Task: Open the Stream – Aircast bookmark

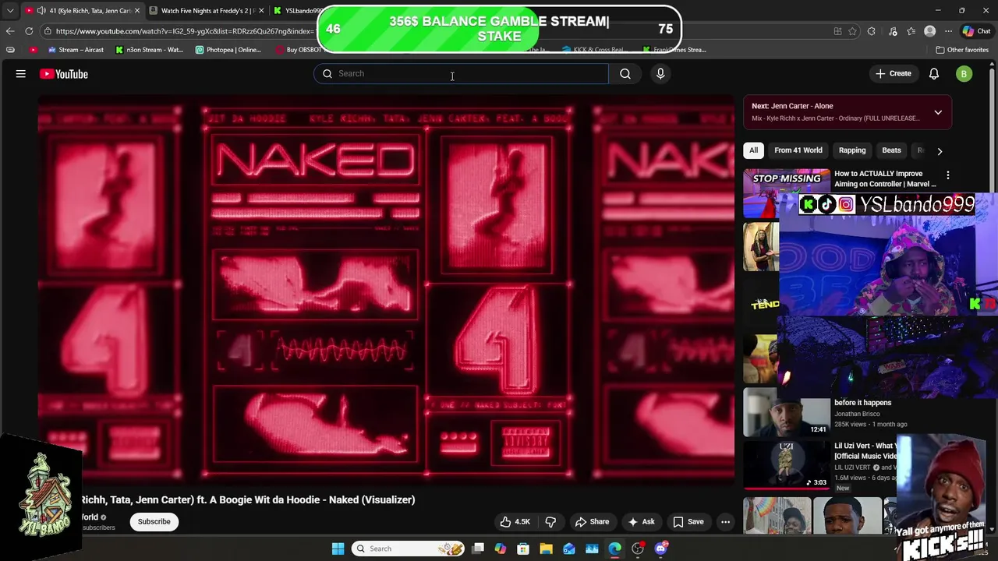Action: pos(76,50)
